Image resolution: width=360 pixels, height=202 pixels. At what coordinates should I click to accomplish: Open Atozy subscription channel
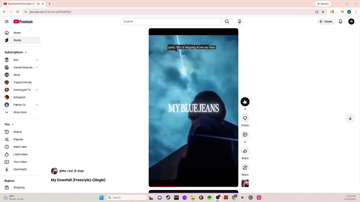[22, 75]
